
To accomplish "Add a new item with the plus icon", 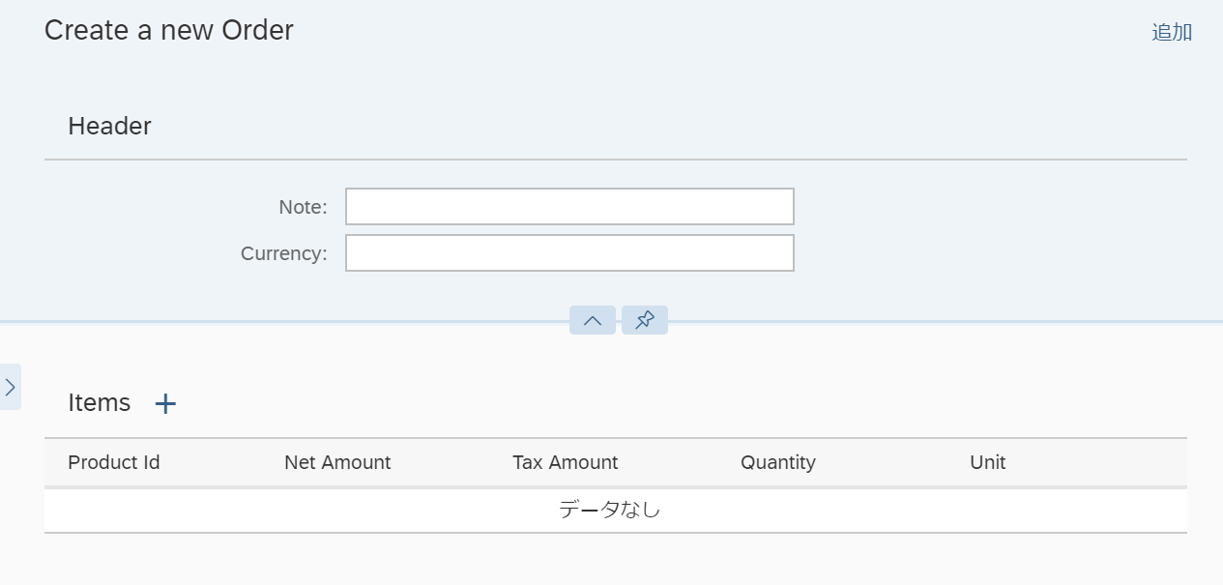I will click(166, 404).
